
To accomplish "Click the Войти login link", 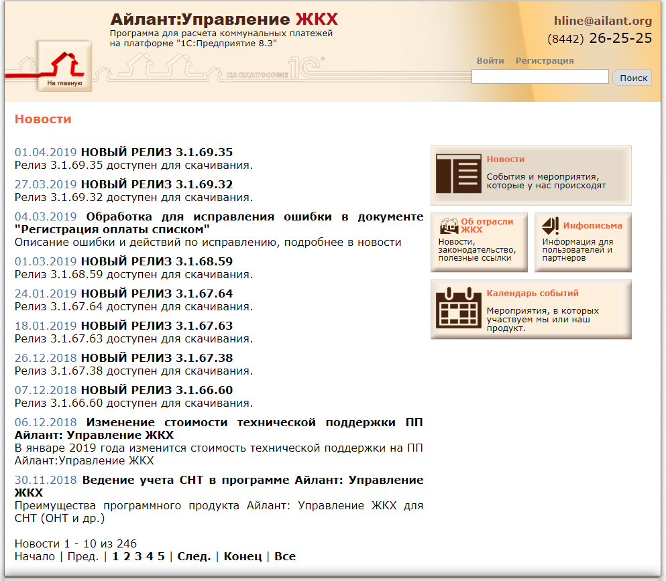I will [490, 61].
